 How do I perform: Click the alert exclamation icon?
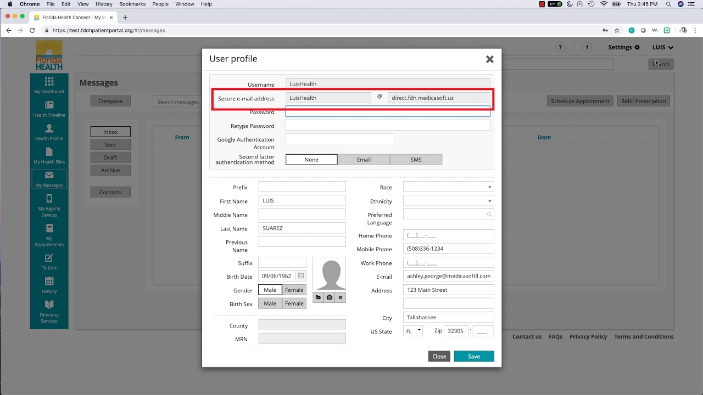tap(587, 48)
